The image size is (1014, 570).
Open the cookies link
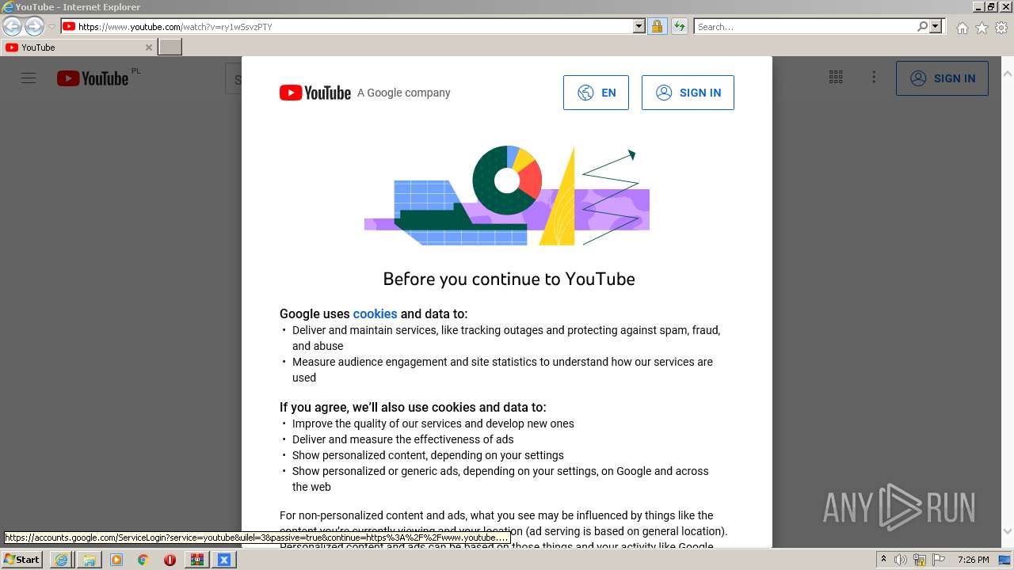click(x=375, y=314)
